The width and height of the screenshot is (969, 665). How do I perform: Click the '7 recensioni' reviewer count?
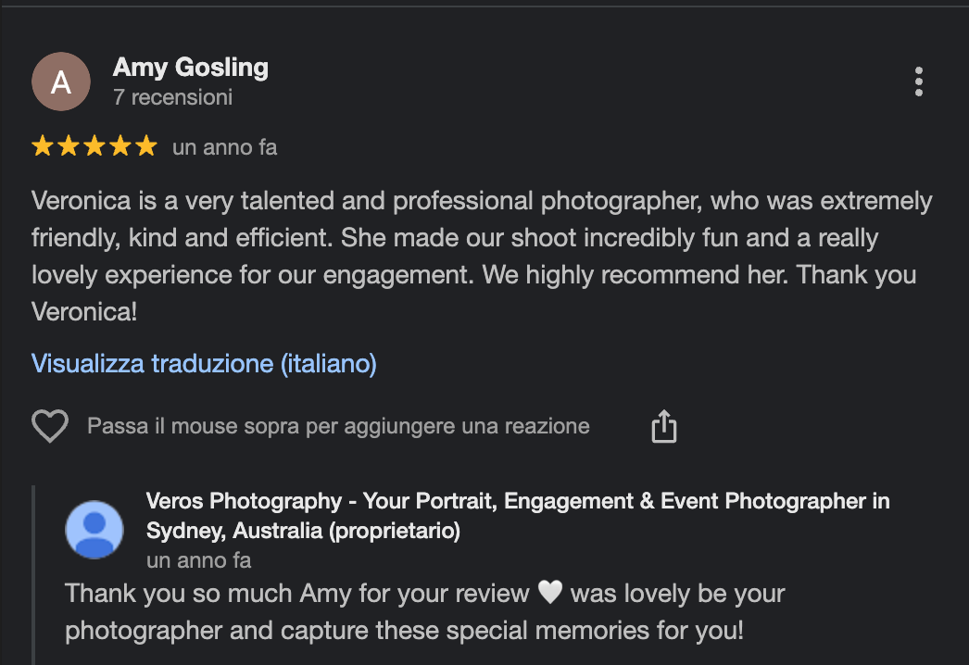172,97
